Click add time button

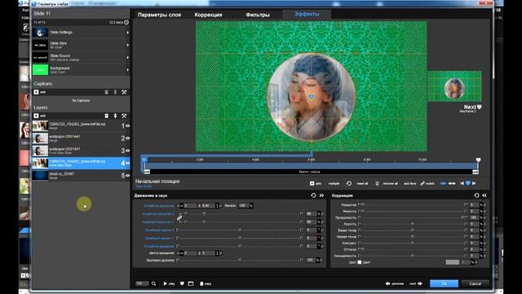tap(409, 183)
